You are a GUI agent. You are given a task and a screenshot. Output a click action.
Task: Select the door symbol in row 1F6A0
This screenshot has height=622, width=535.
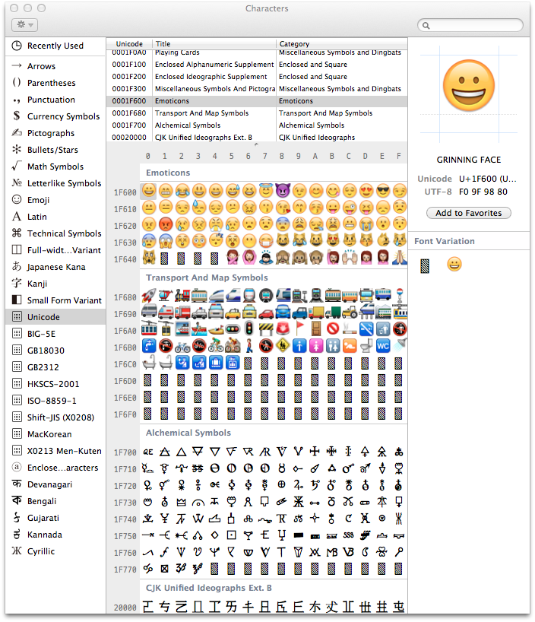coord(316,328)
